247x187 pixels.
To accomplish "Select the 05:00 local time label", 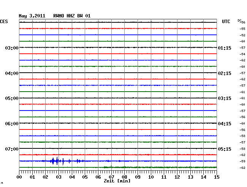I will coord(12,98).
